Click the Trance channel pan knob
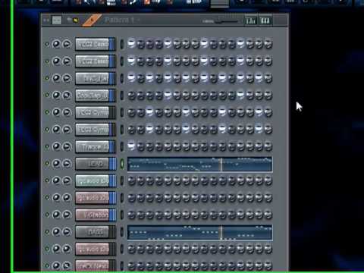This screenshot has height=273, width=364. [x=56, y=146]
